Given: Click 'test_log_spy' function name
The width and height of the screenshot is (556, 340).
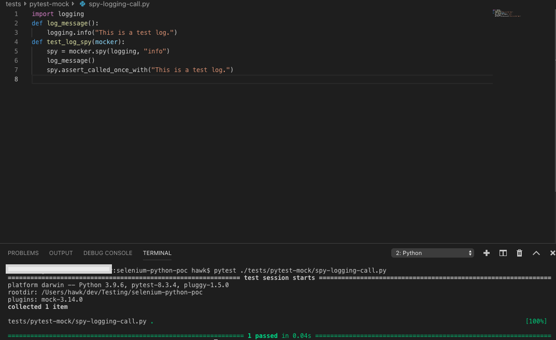Looking at the screenshot, I should click(69, 42).
